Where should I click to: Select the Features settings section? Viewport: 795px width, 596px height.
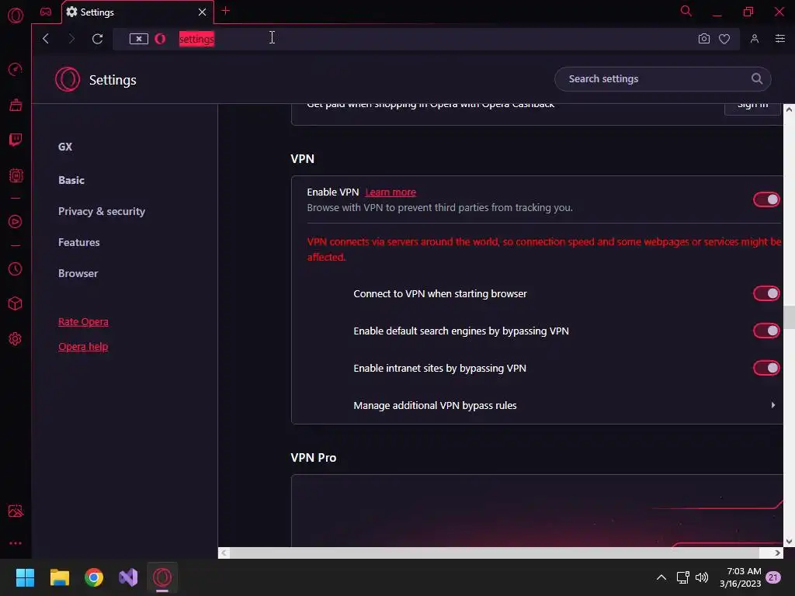(78, 242)
